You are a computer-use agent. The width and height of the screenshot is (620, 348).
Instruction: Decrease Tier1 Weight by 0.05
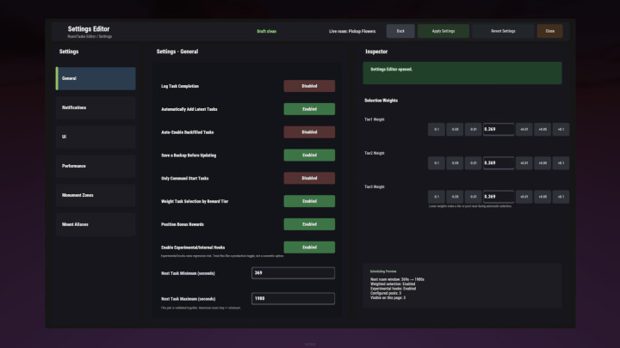click(455, 130)
